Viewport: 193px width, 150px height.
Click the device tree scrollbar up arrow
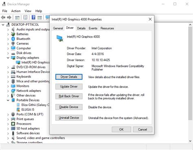pyautogui.click(x=190, y=25)
